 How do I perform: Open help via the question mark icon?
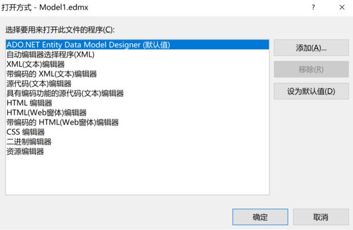tap(313, 8)
